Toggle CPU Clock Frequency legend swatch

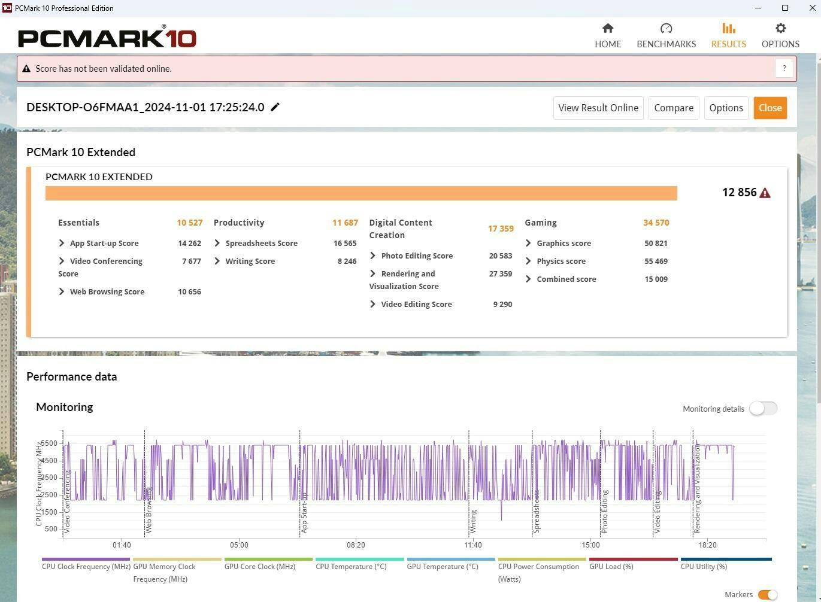tap(86, 560)
